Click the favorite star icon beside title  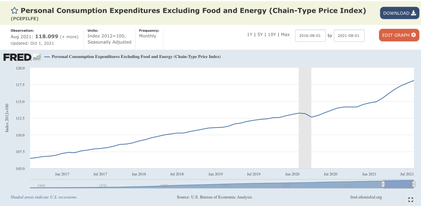(x=14, y=11)
